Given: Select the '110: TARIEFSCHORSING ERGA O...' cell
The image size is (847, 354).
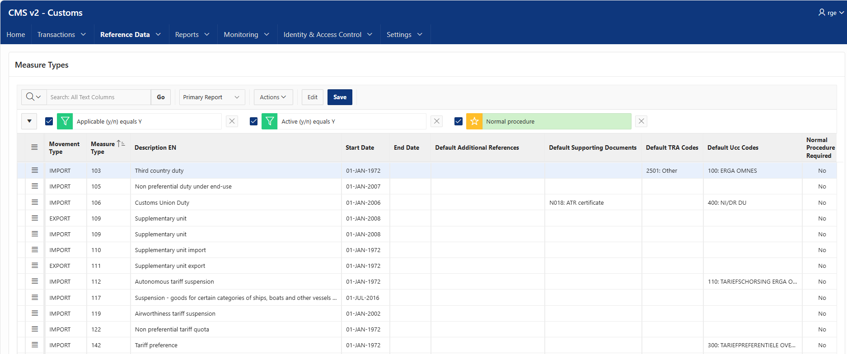Looking at the screenshot, I should point(753,281).
